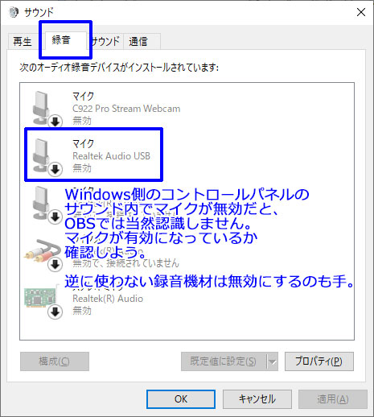This screenshot has height=417, width=374.
Task: Select the C922 Pro Stream Webcam device name
Action: click(x=126, y=109)
